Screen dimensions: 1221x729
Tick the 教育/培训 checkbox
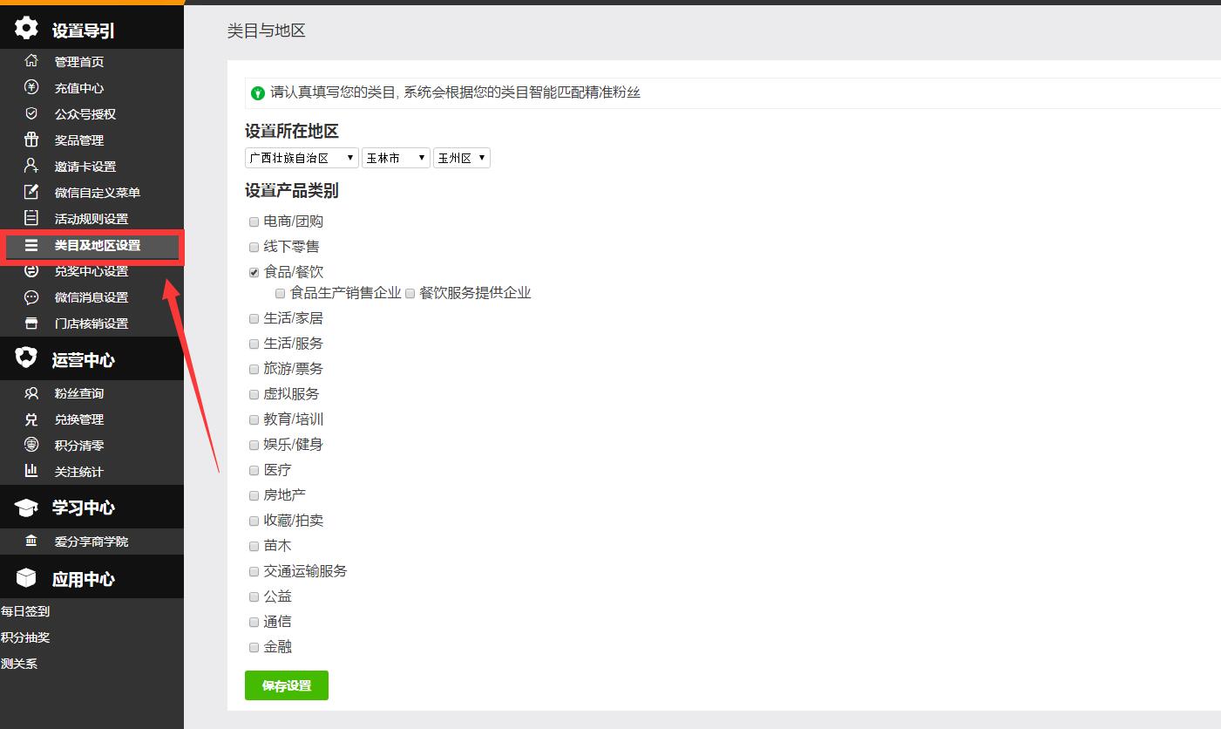254,420
